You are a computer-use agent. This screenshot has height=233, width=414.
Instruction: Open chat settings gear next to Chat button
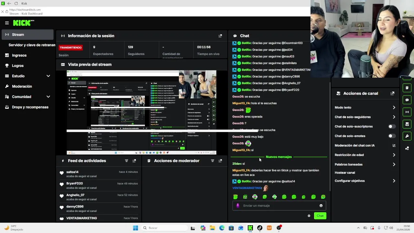[x=309, y=216]
